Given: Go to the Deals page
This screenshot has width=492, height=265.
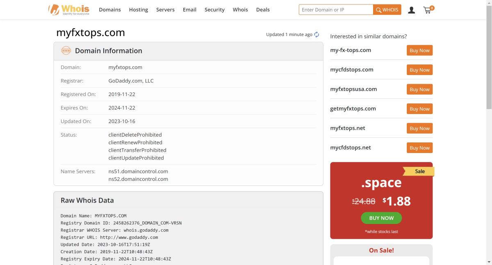Looking at the screenshot, I should click(x=263, y=10).
